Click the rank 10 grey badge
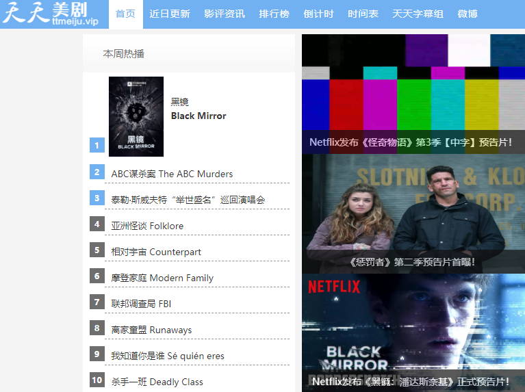525x392 pixels. pyautogui.click(x=97, y=380)
